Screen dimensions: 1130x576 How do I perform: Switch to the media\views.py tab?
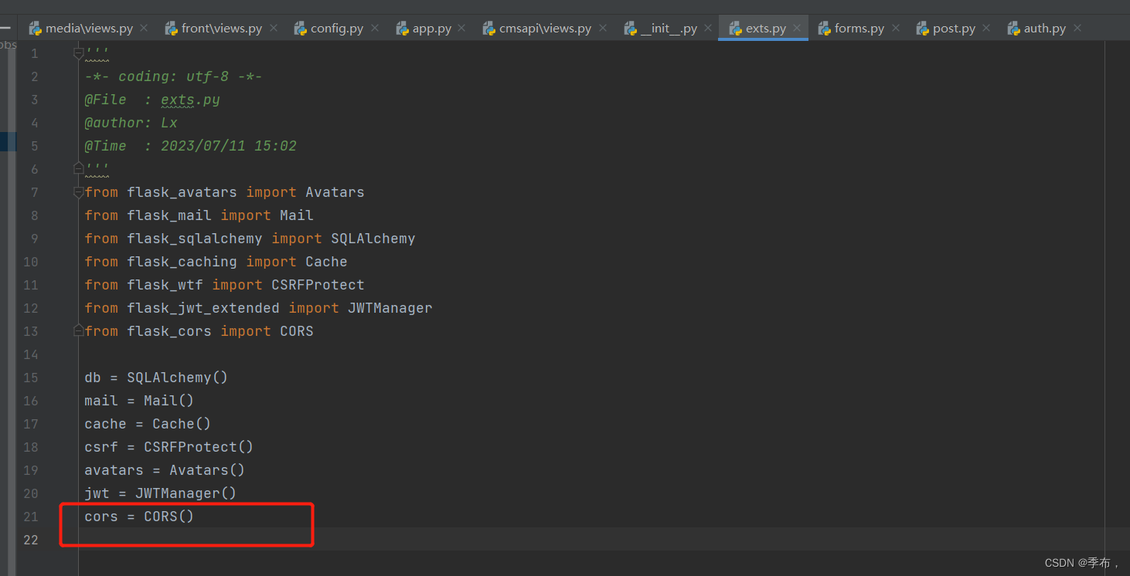point(89,28)
